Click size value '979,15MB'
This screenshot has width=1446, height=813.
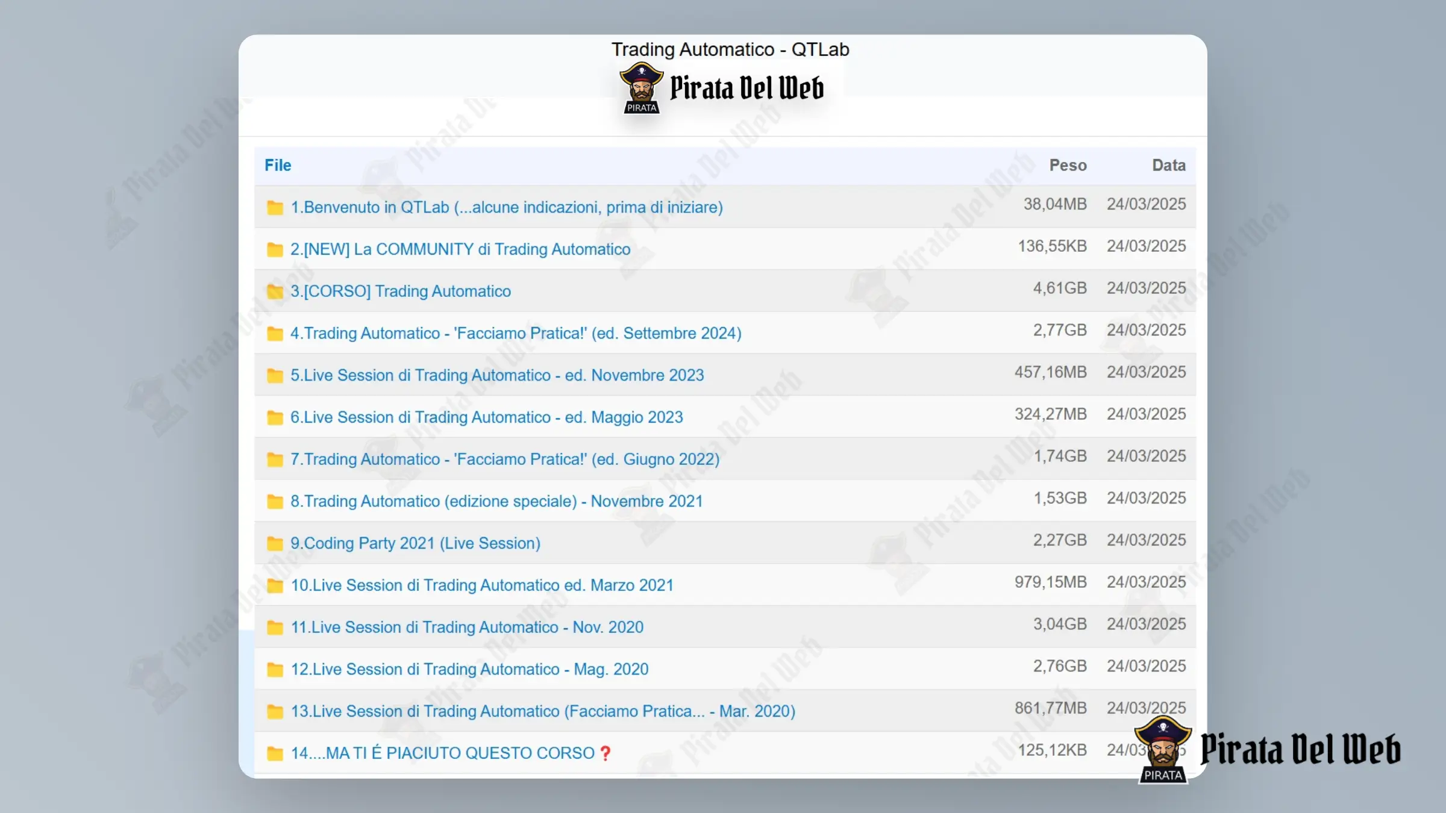[1050, 582]
